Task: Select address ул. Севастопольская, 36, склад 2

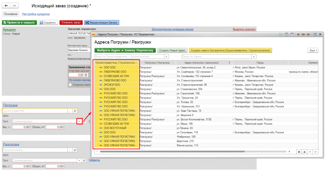Action: click(x=196, y=68)
